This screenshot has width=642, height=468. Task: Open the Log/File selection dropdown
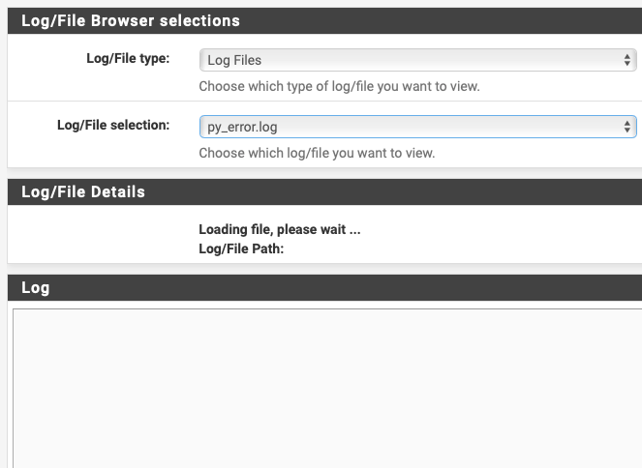416,127
